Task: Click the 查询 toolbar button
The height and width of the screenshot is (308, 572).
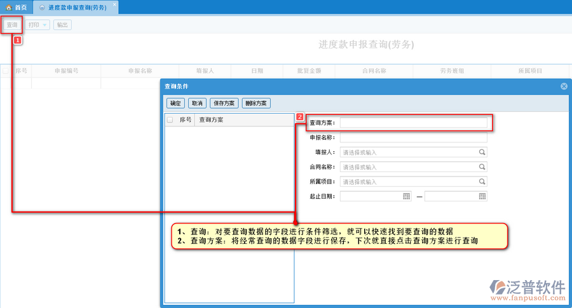Action: [x=12, y=25]
